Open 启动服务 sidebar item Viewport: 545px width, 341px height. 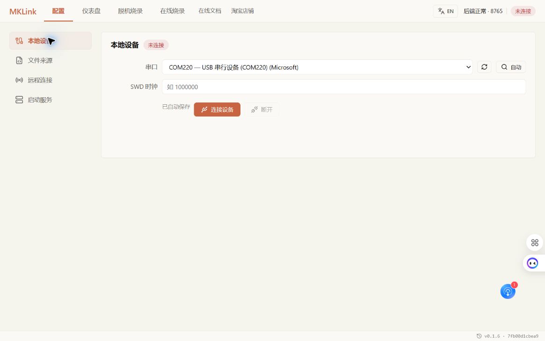[51, 100]
